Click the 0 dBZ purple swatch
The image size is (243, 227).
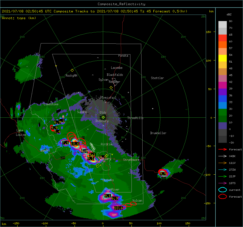pos(222,126)
